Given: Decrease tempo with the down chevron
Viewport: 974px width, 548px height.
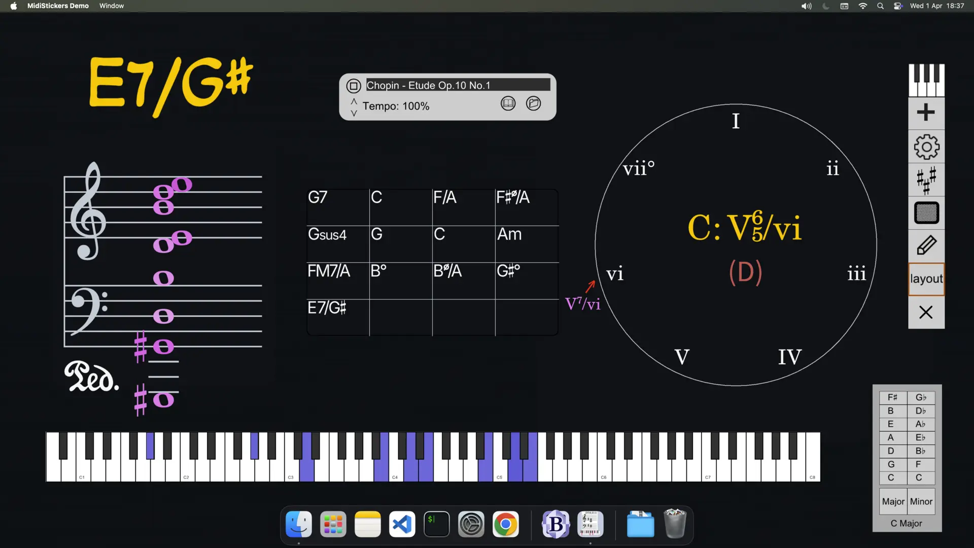Looking at the screenshot, I should [x=354, y=112].
